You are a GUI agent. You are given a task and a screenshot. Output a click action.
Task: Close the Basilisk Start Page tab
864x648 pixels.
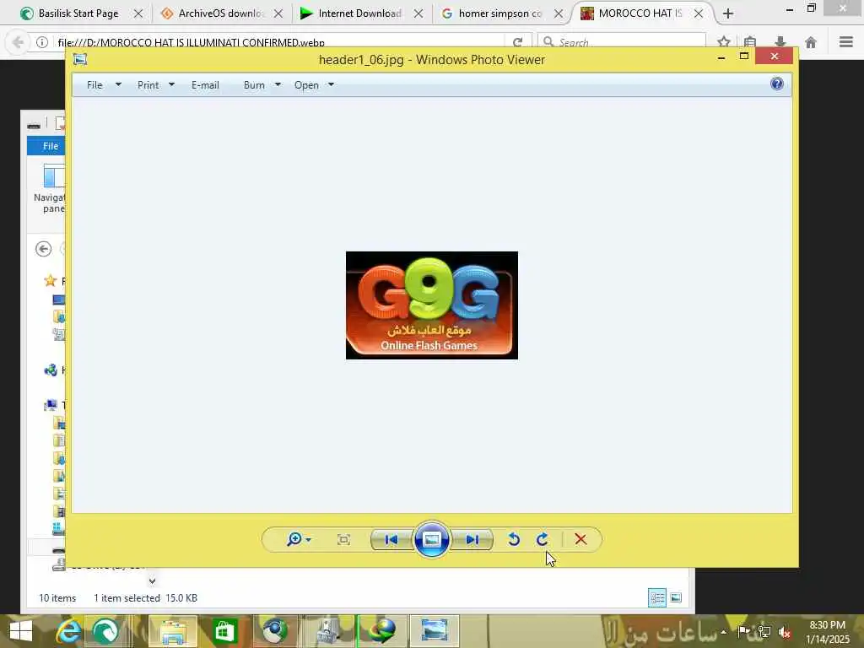coord(138,13)
